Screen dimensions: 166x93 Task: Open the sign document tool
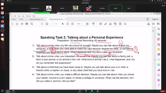[110, 24]
